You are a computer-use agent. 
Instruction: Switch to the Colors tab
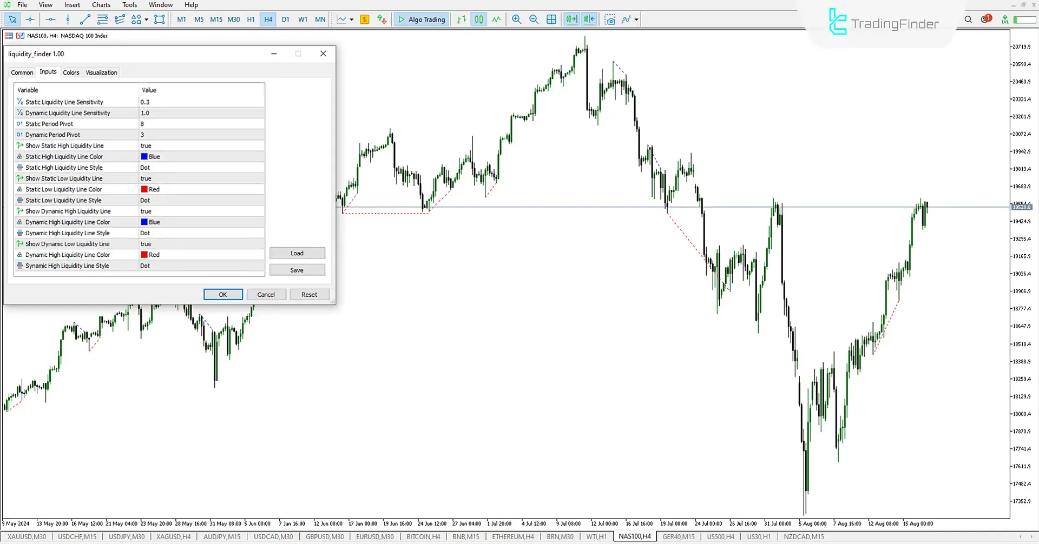[x=71, y=72]
